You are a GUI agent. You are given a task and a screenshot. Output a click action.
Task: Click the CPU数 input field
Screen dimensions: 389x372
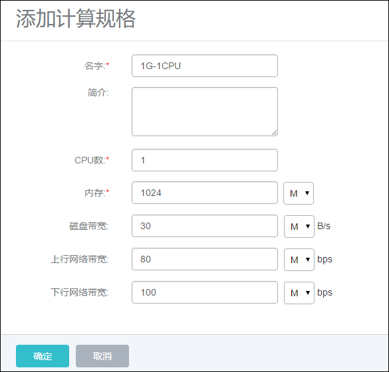(x=205, y=160)
